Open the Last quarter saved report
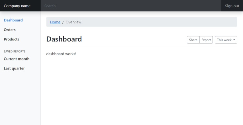The height and width of the screenshot is (125, 243). click(14, 68)
